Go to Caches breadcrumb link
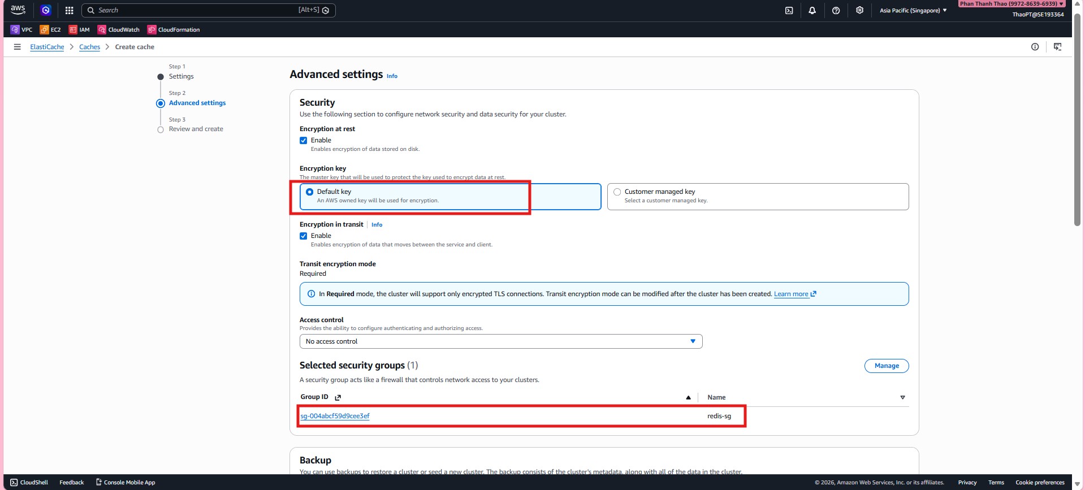1085x490 pixels. (x=89, y=47)
